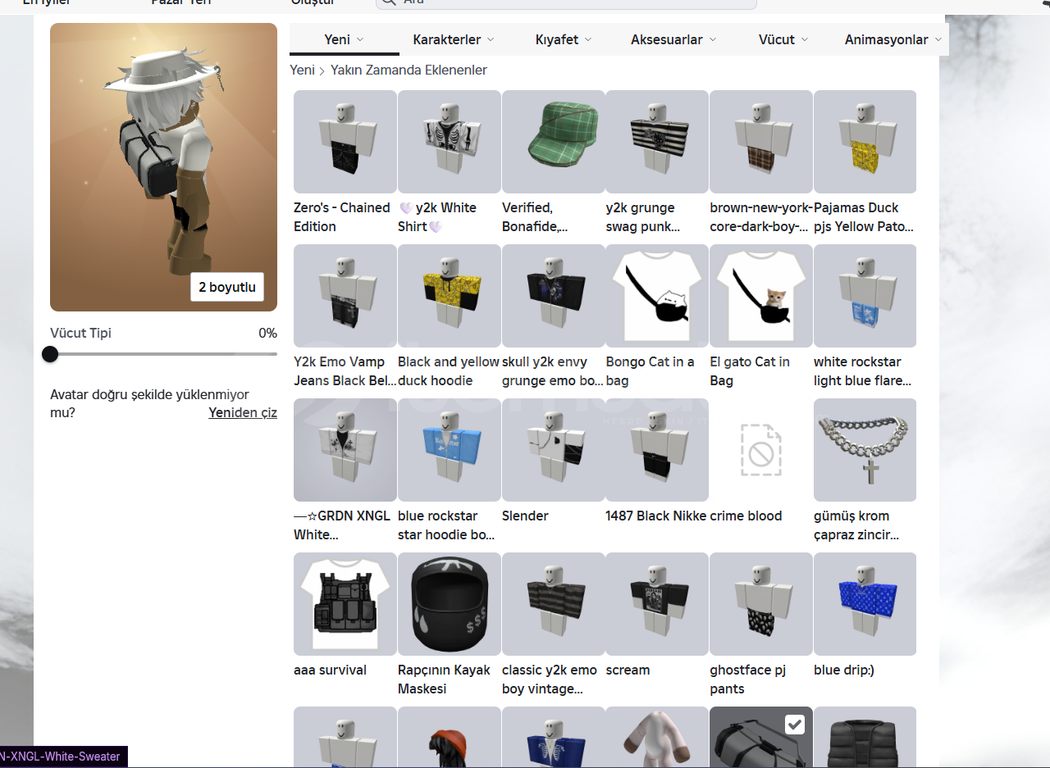Image resolution: width=1050 pixels, height=768 pixels.
Task: Click the 'Rapçının Kayak Maskesi' name
Action: tap(444, 679)
